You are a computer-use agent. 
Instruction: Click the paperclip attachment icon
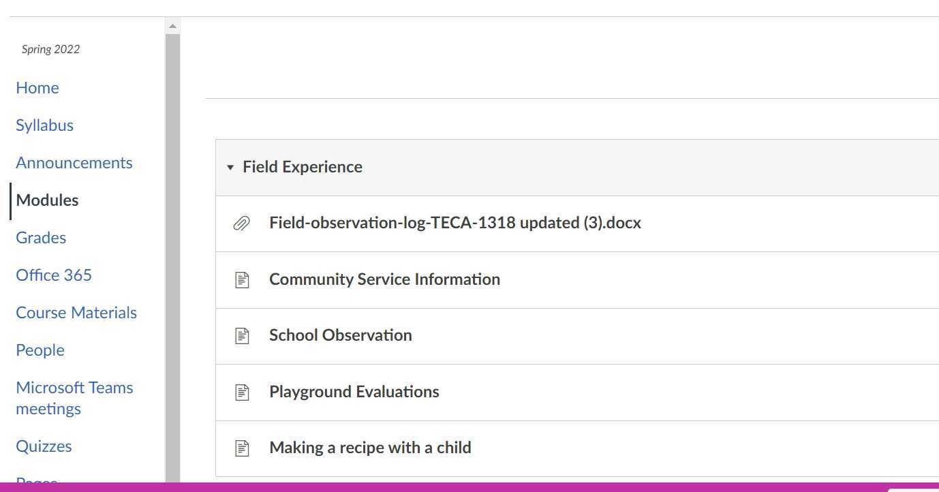pyautogui.click(x=241, y=224)
